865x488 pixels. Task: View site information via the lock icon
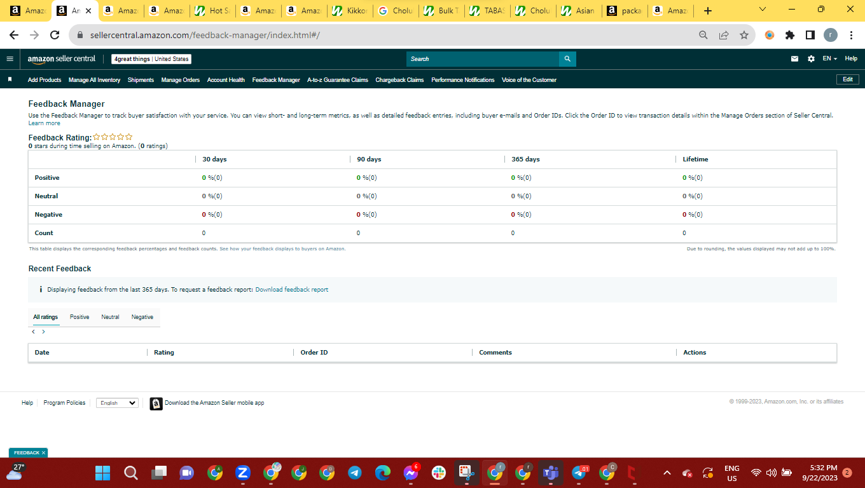[80, 35]
